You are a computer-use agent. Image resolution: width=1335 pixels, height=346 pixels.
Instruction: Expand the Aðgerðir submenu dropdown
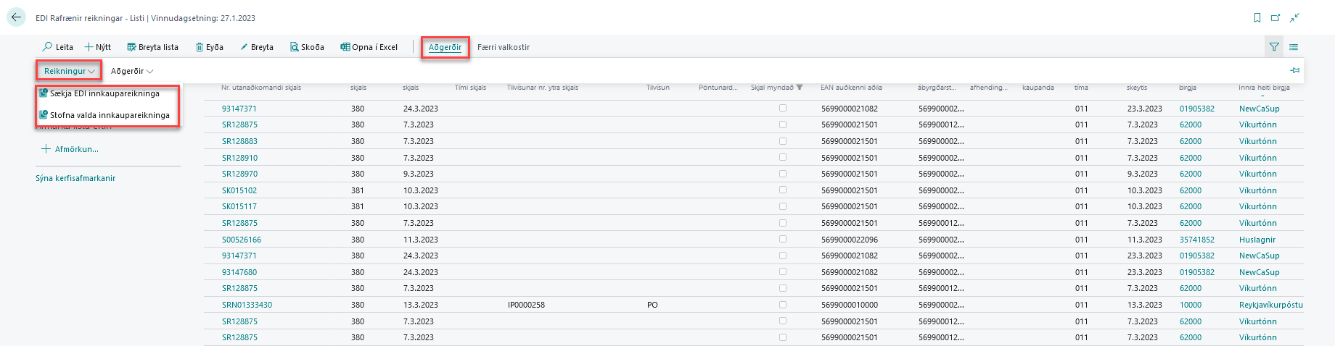click(131, 71)
